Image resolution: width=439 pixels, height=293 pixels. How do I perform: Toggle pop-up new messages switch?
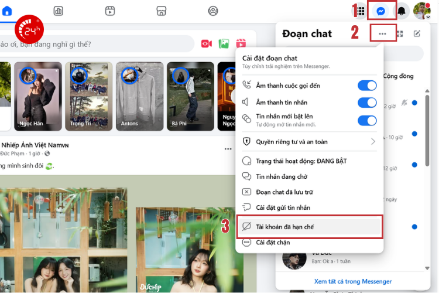tap(367, 121)
